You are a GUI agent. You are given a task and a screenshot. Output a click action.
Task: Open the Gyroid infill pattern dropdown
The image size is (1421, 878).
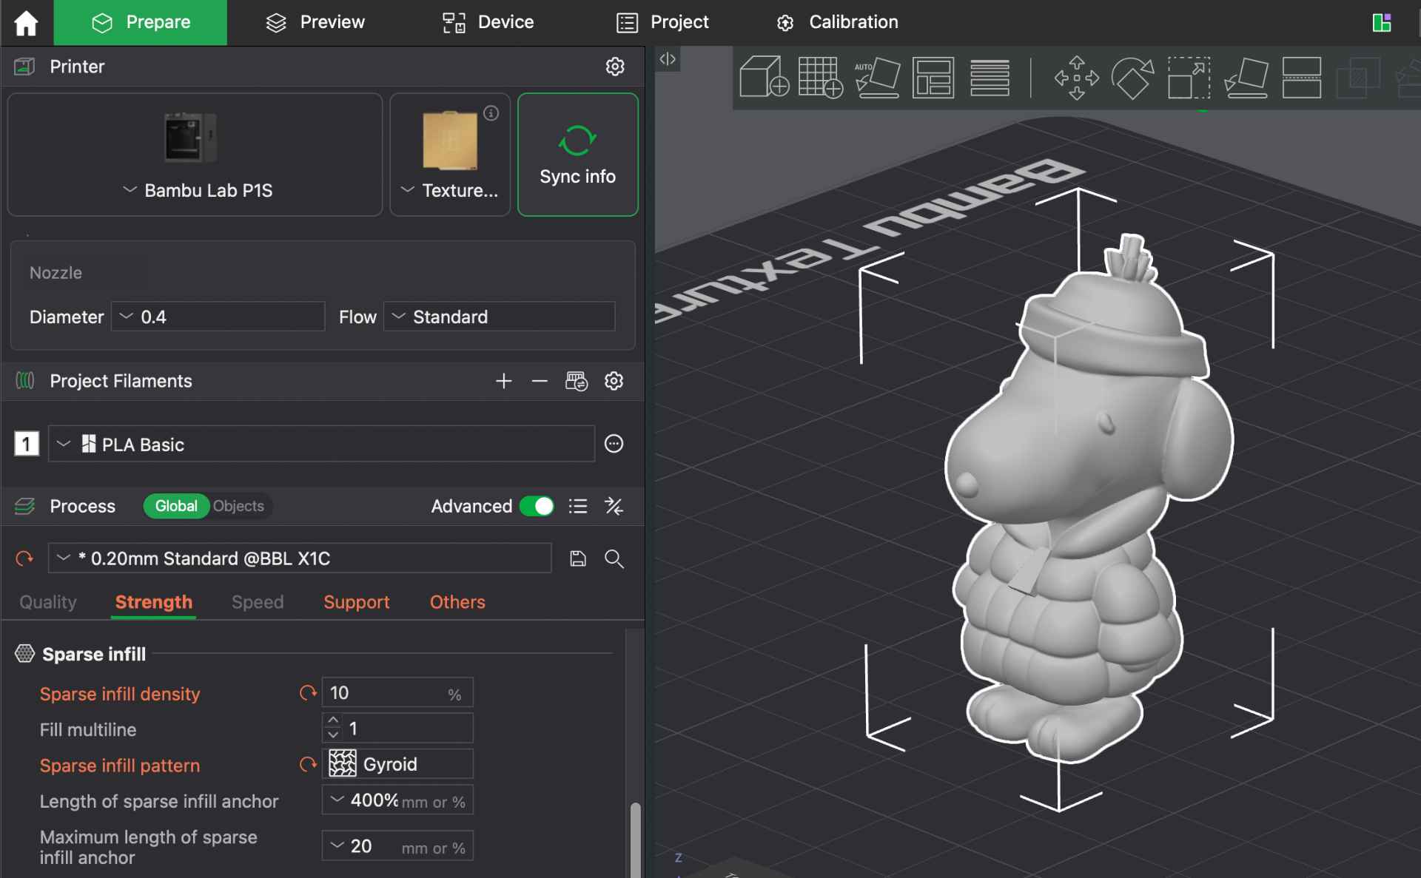397,764
